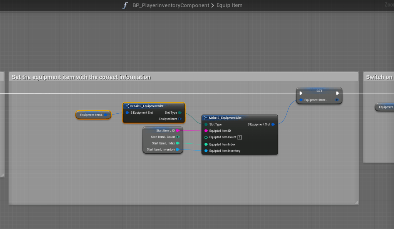The width and height of the screenshot is (394, 229).
Task: Click the Break S_EquipmentSlot node header icon
Action: (127, 106)
